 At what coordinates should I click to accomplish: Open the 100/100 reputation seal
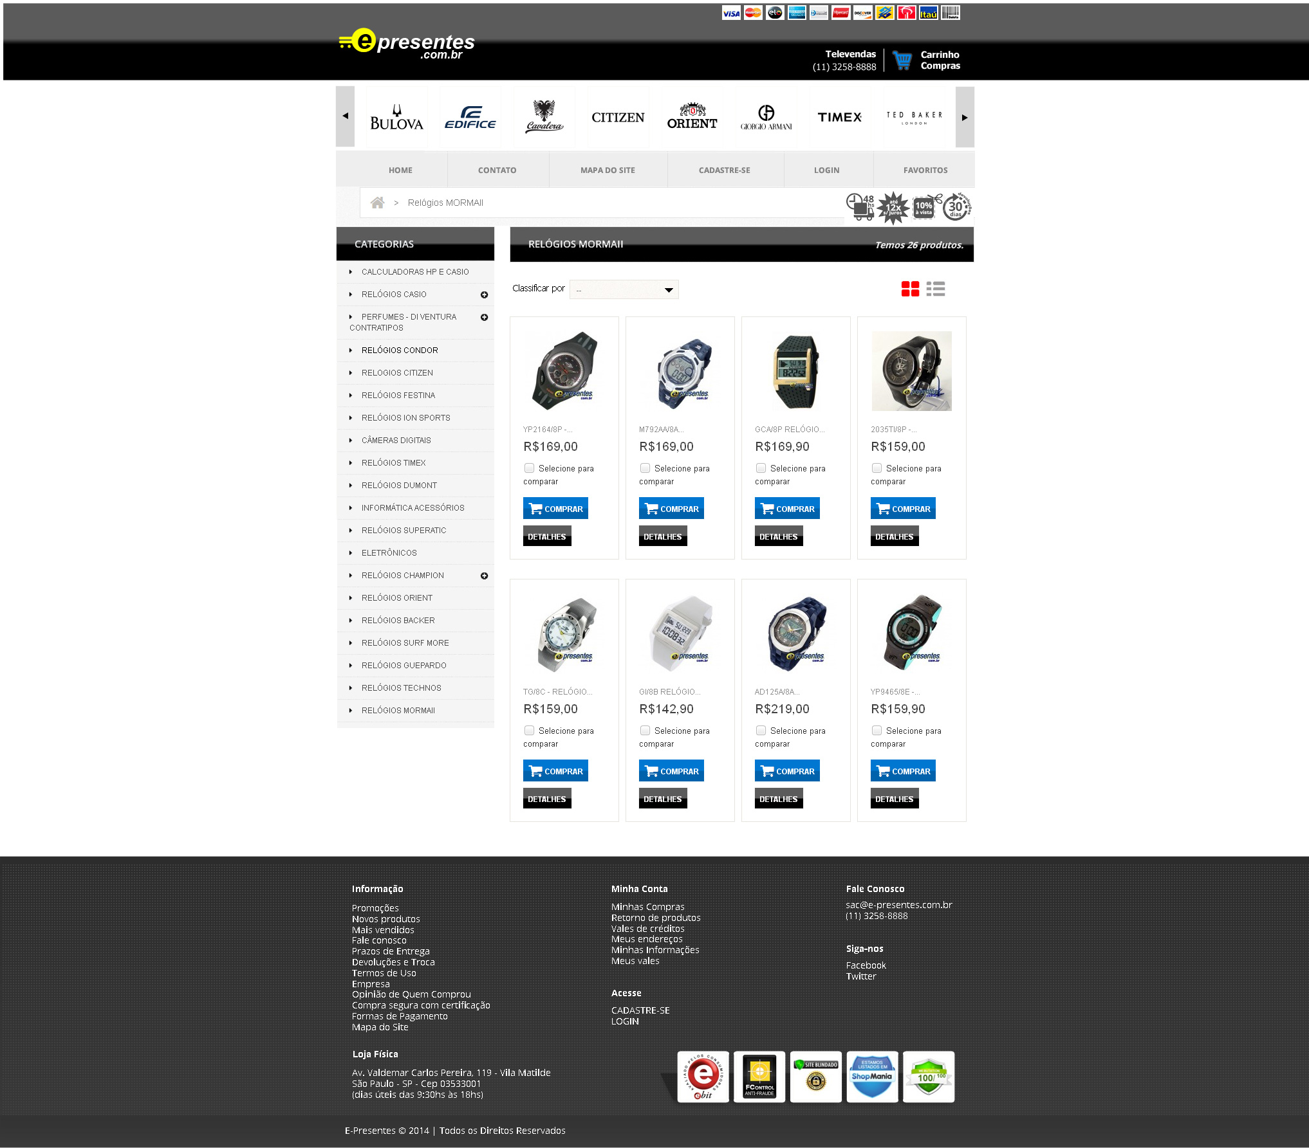pos(929,1077)
